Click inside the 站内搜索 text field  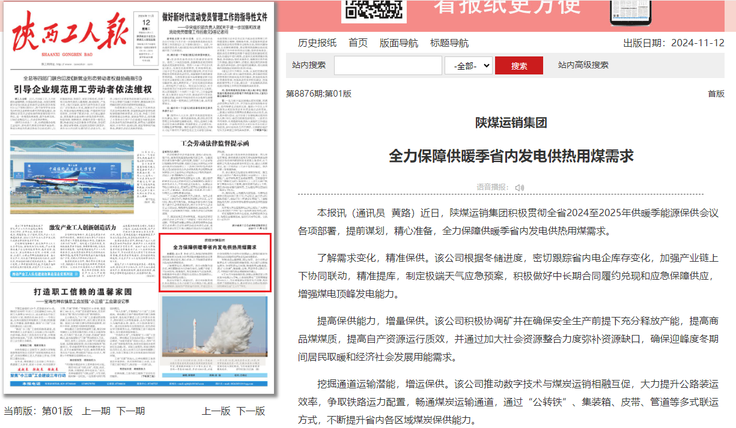388,65
